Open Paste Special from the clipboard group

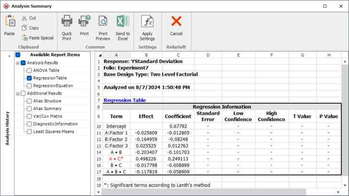(x=24, y=38)
